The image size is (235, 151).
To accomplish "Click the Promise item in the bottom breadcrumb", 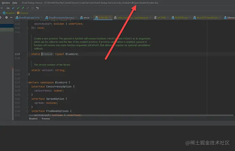I will (x=46, y=119).
